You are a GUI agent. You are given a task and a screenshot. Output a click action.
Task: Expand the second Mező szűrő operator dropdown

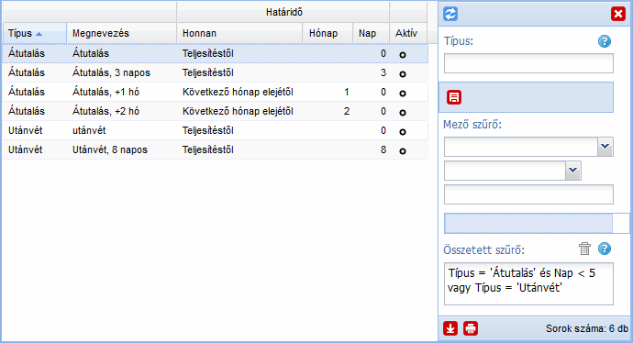coord(572,171)
